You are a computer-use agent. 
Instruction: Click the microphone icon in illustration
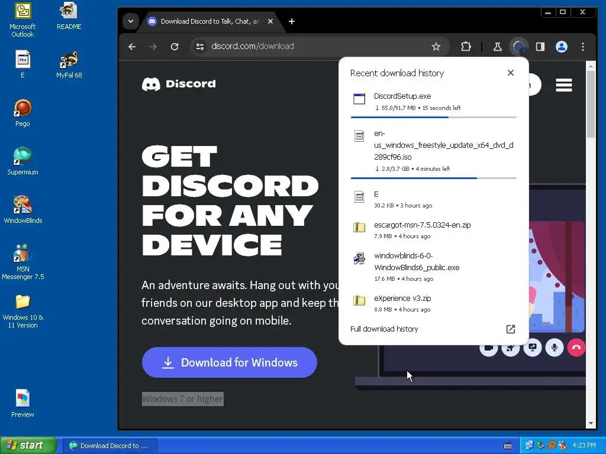click(x=554, y=348)
